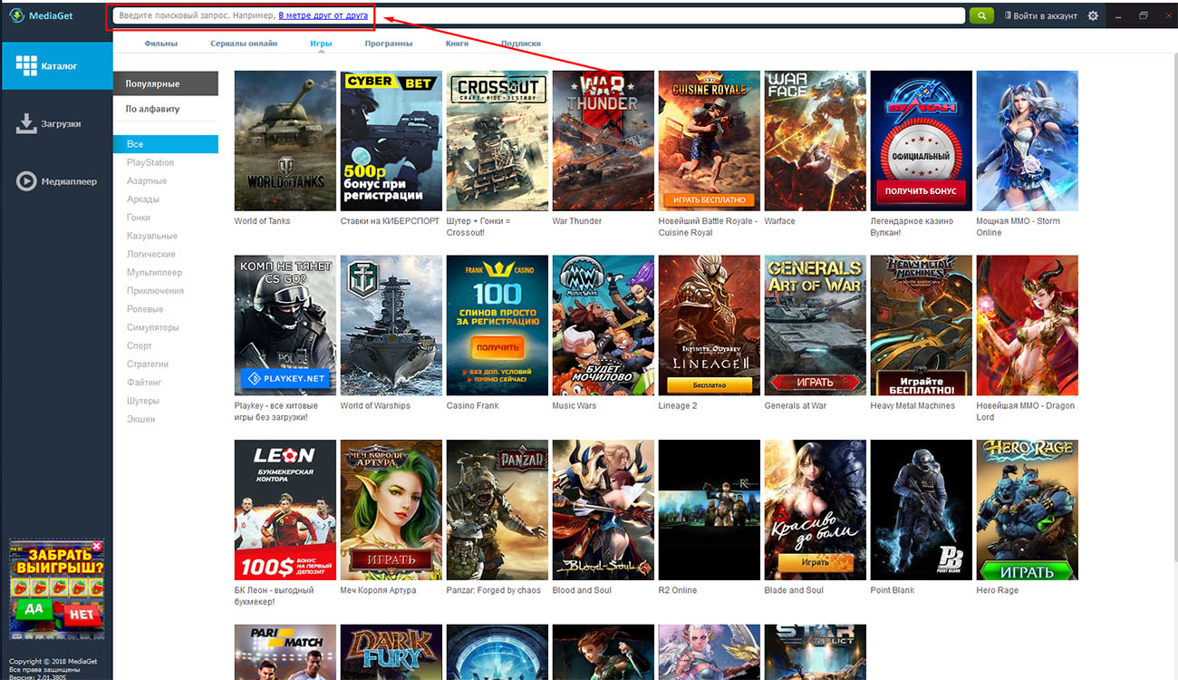1178x680 pixels.
Task: Select the Все category filter
Action: tap(166, 144)
